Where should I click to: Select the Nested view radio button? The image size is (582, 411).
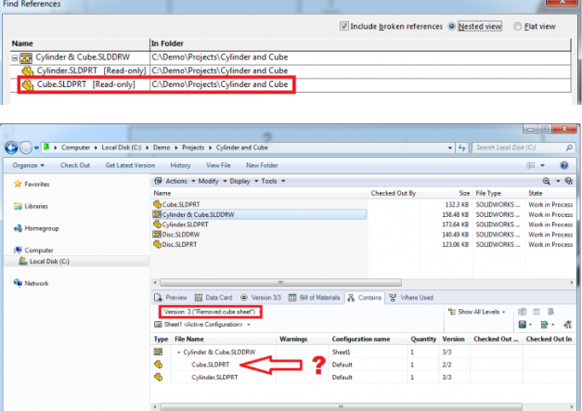(x=451, y=26)
